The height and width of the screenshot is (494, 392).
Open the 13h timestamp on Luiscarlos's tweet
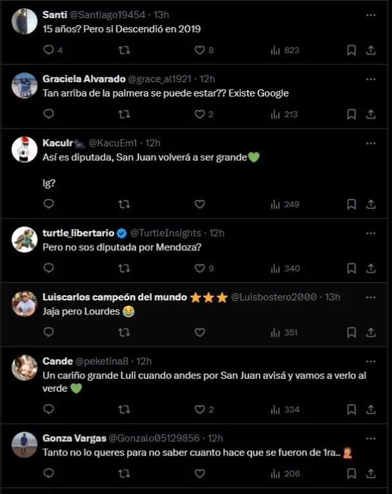333,297
